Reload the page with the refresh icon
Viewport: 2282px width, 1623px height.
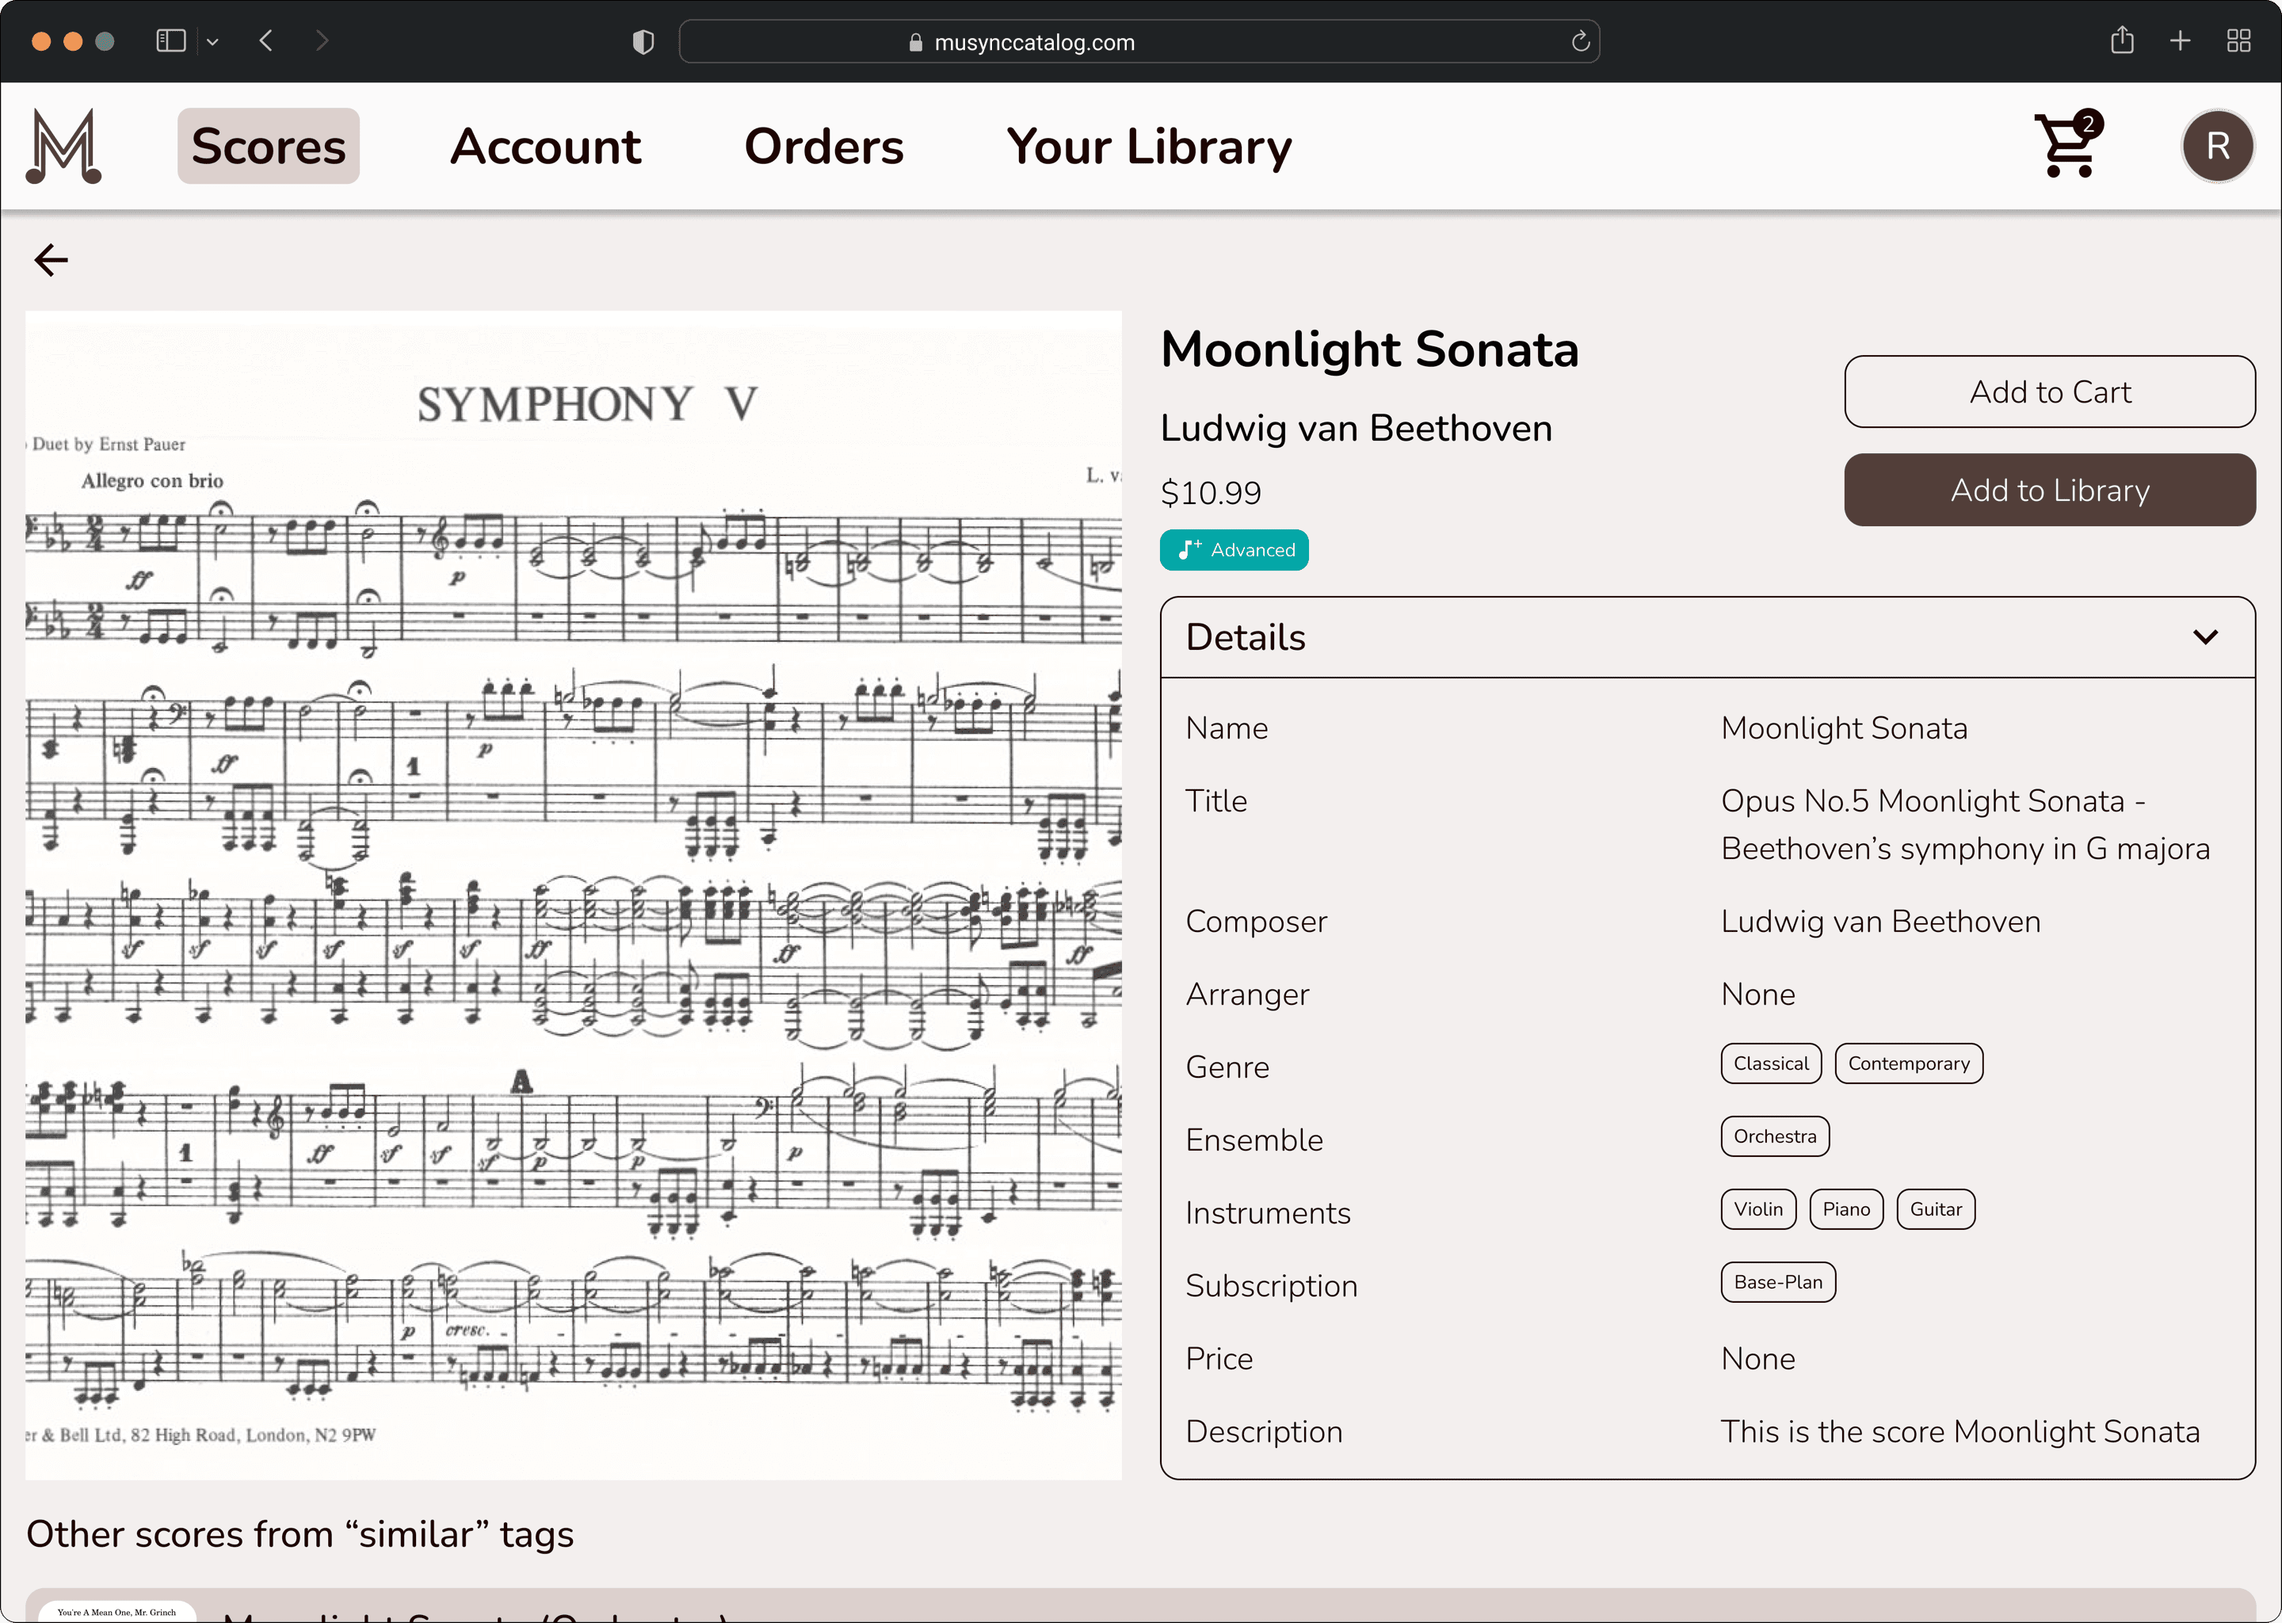tap(1580, 41)
